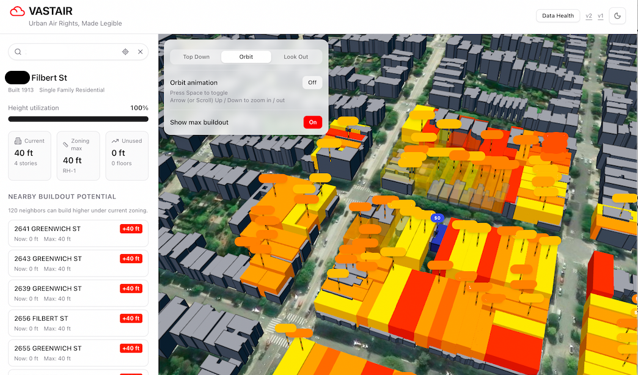Click the trend arrow icon in Unused card
The height and width of the screenshot is (375, 638).
coord(115,140)
